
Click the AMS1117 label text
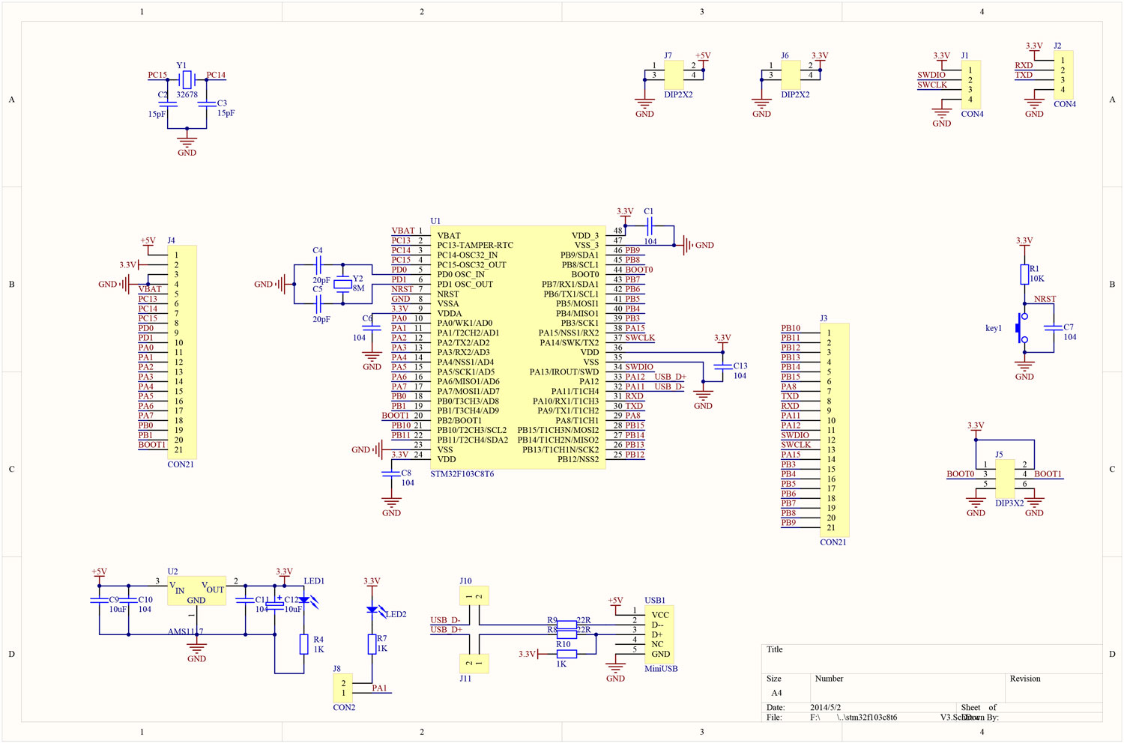click(185, 632)
